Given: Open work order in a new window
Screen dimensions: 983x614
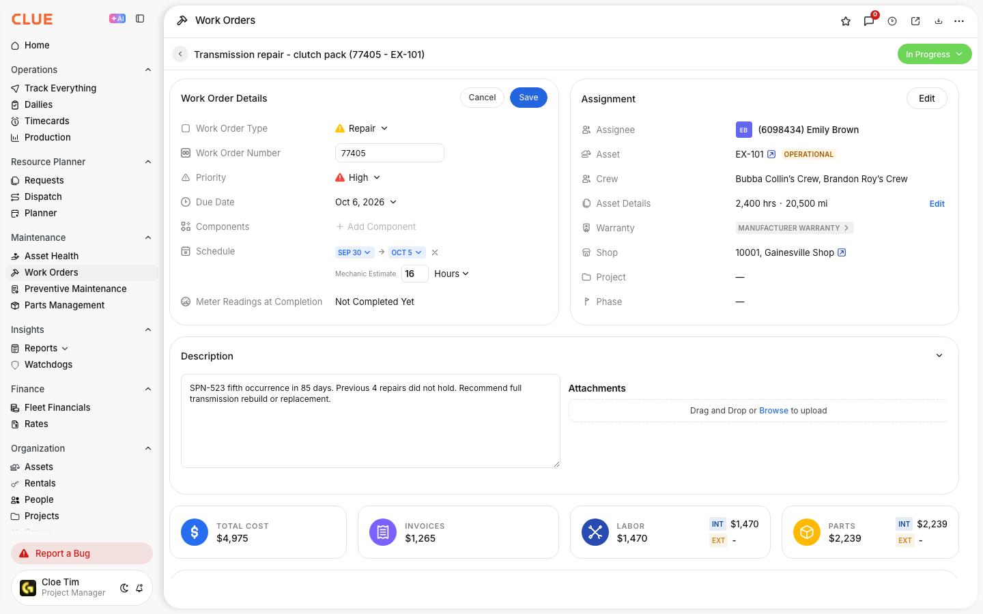Looking at the screenshot, I should coord(915,21).
